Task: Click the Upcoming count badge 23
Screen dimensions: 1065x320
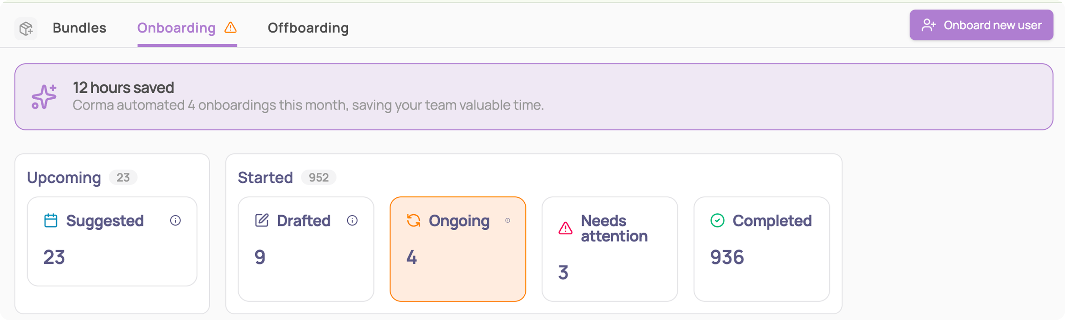Action: tap(123, 177)
